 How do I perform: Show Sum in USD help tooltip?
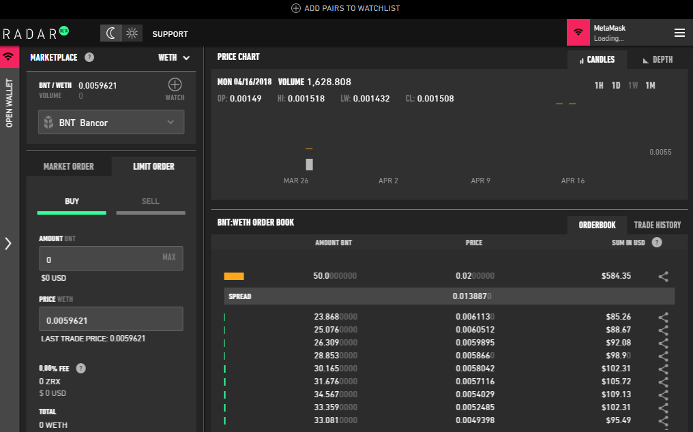657,242
